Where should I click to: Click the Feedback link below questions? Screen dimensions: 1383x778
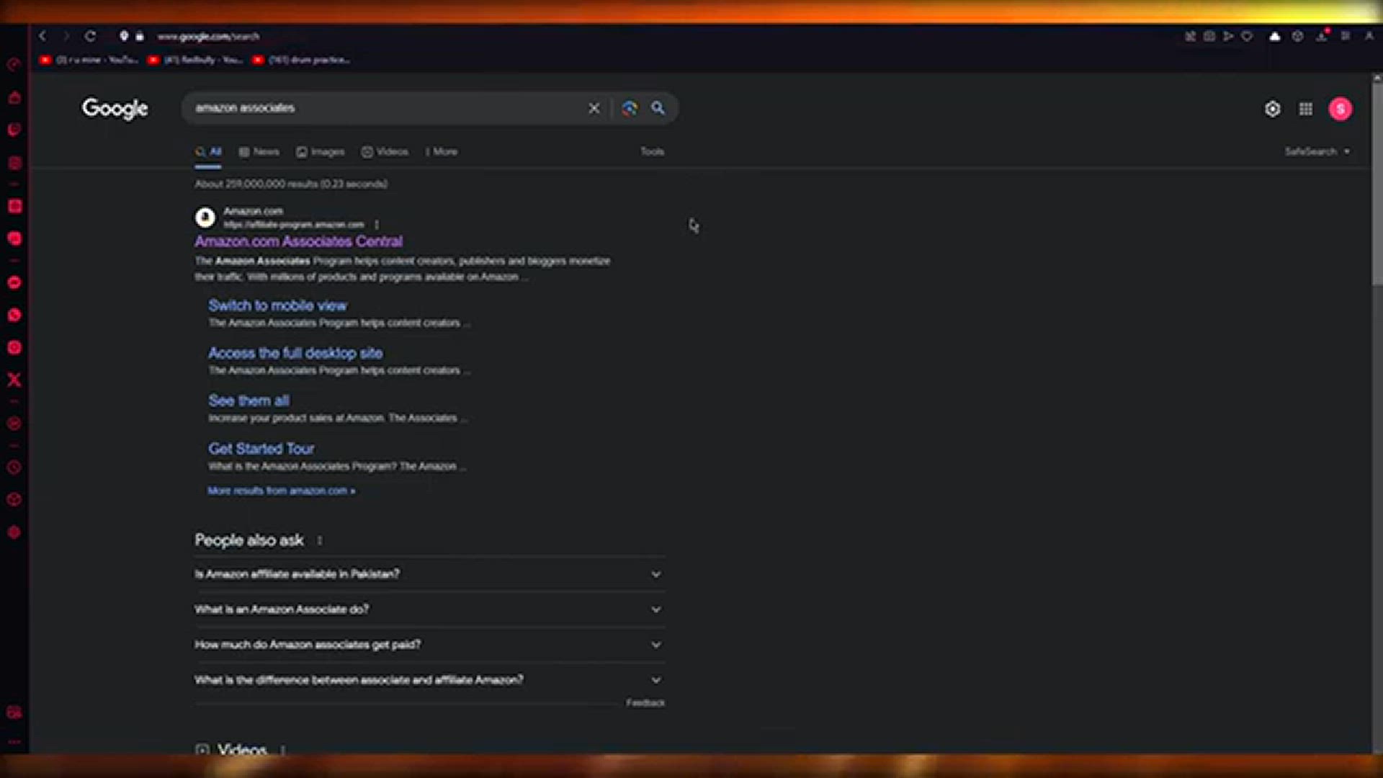[x=645, y=702]
